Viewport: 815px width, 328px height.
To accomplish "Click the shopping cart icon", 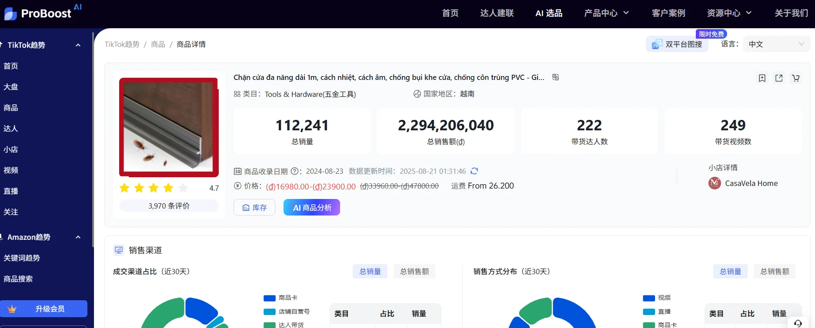I will [x=795, y=78].
